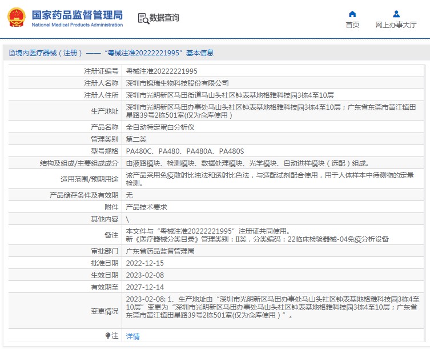Screen dimensions: 430x349
Task: Select expiry date 2027-12-14
Action: coord(145,287)
